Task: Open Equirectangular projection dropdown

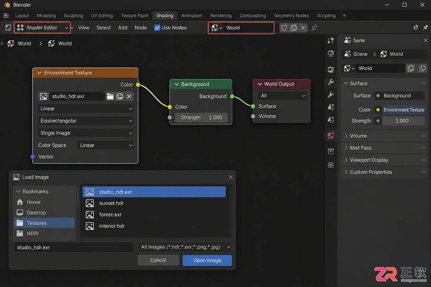Action: coord(85,121)
